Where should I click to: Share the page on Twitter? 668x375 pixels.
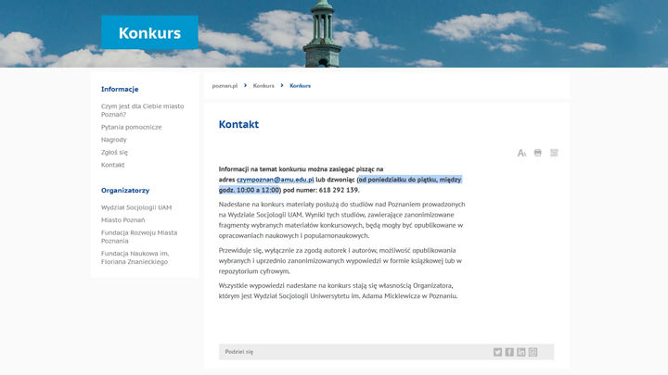point(497,352)
